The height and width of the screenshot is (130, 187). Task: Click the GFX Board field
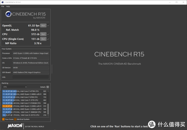(x=31, y=72)
